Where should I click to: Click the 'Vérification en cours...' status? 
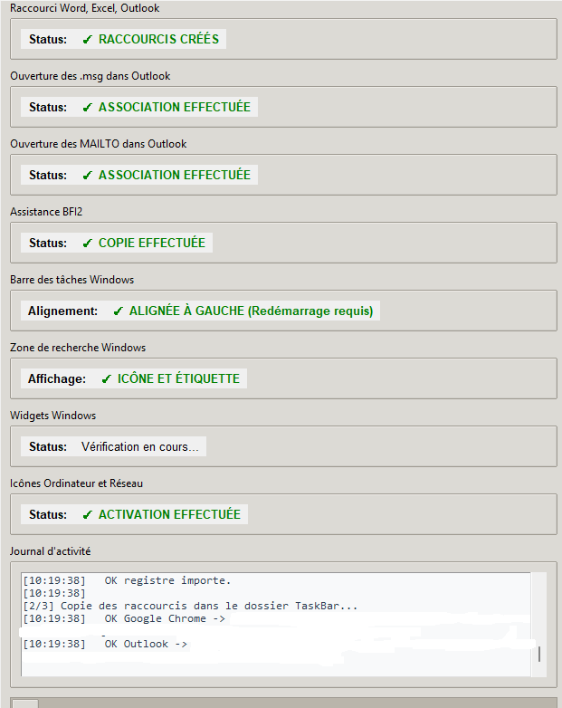(140, 446)
